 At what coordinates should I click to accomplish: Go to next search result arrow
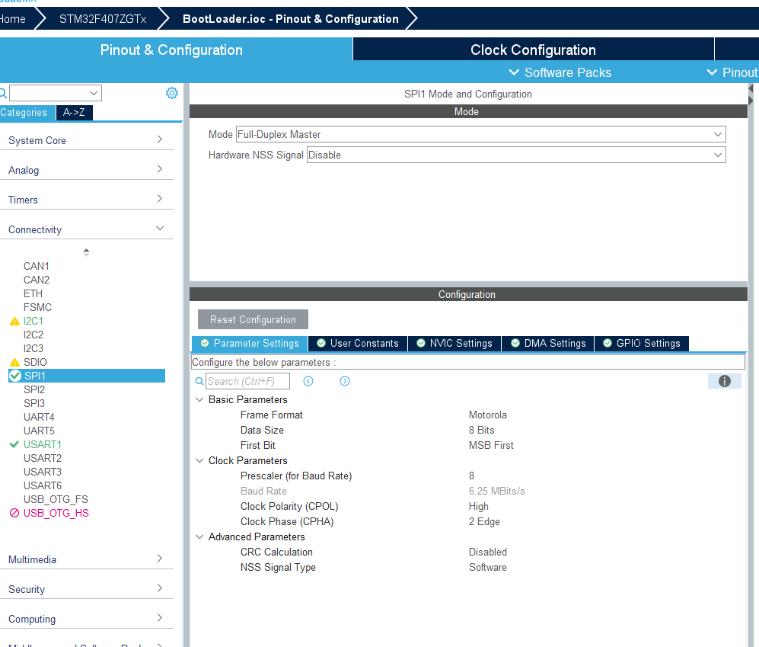coord(345,381)
